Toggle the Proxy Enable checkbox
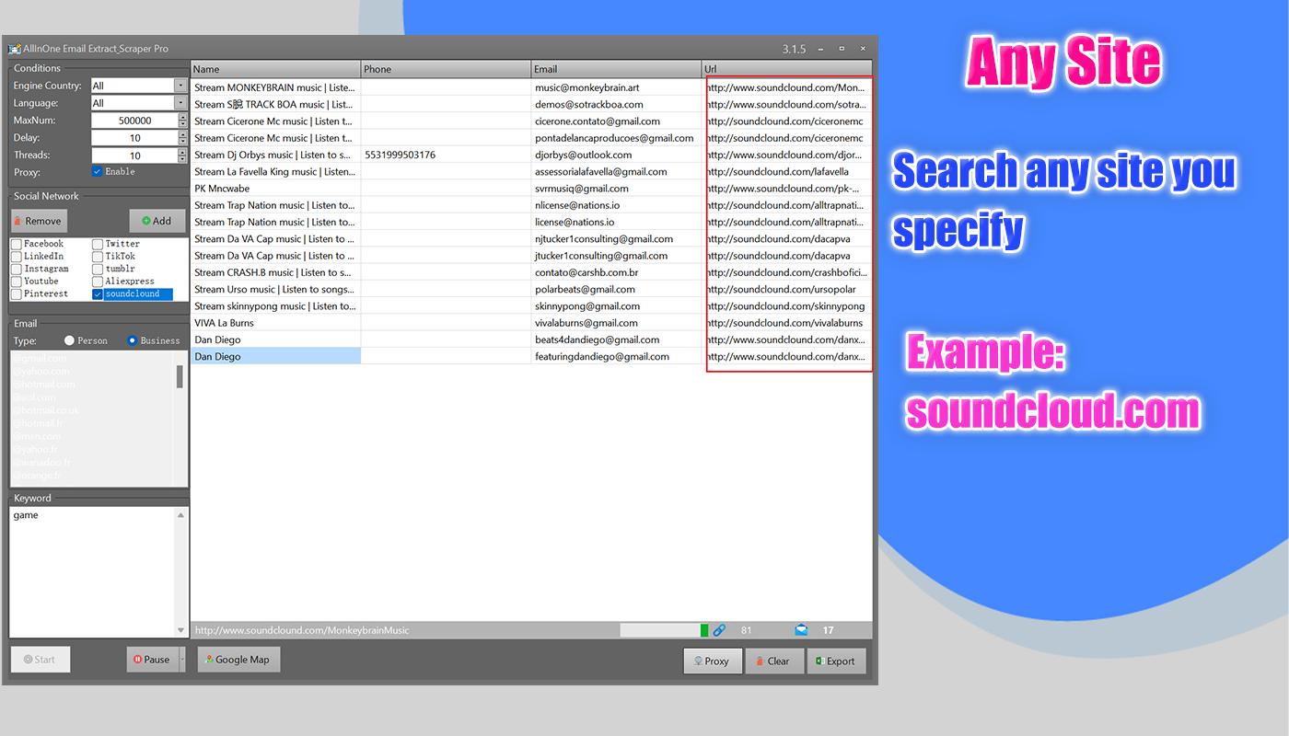Screen dimensions: 1289x736 [98, 172]
